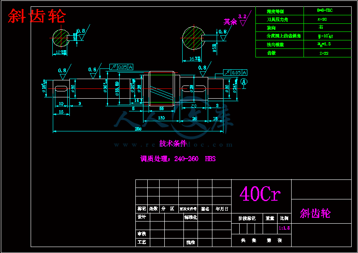Click the left section view hatched circle

coord(61,38)
